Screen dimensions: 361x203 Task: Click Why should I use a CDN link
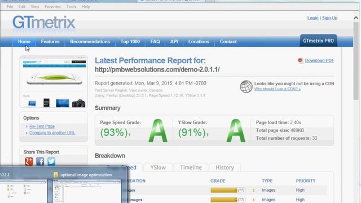click(x=278, y=89)
